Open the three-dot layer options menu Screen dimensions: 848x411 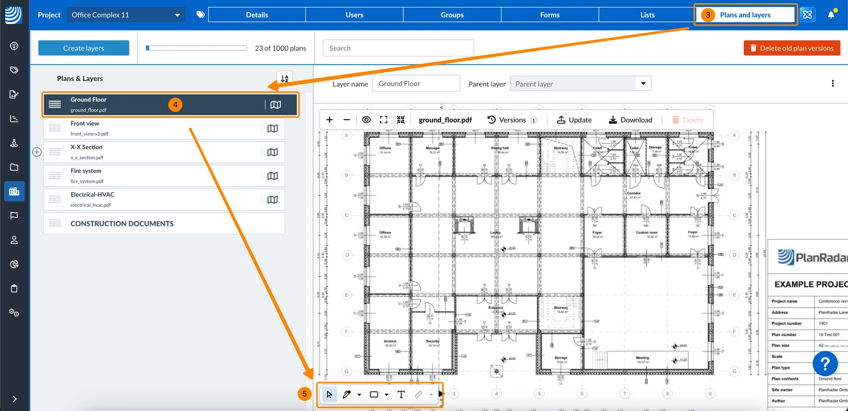click(833, 83)
